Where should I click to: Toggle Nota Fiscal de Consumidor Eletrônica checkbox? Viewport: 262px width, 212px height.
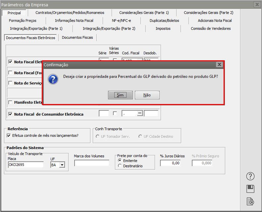click(x=10, y=114)
